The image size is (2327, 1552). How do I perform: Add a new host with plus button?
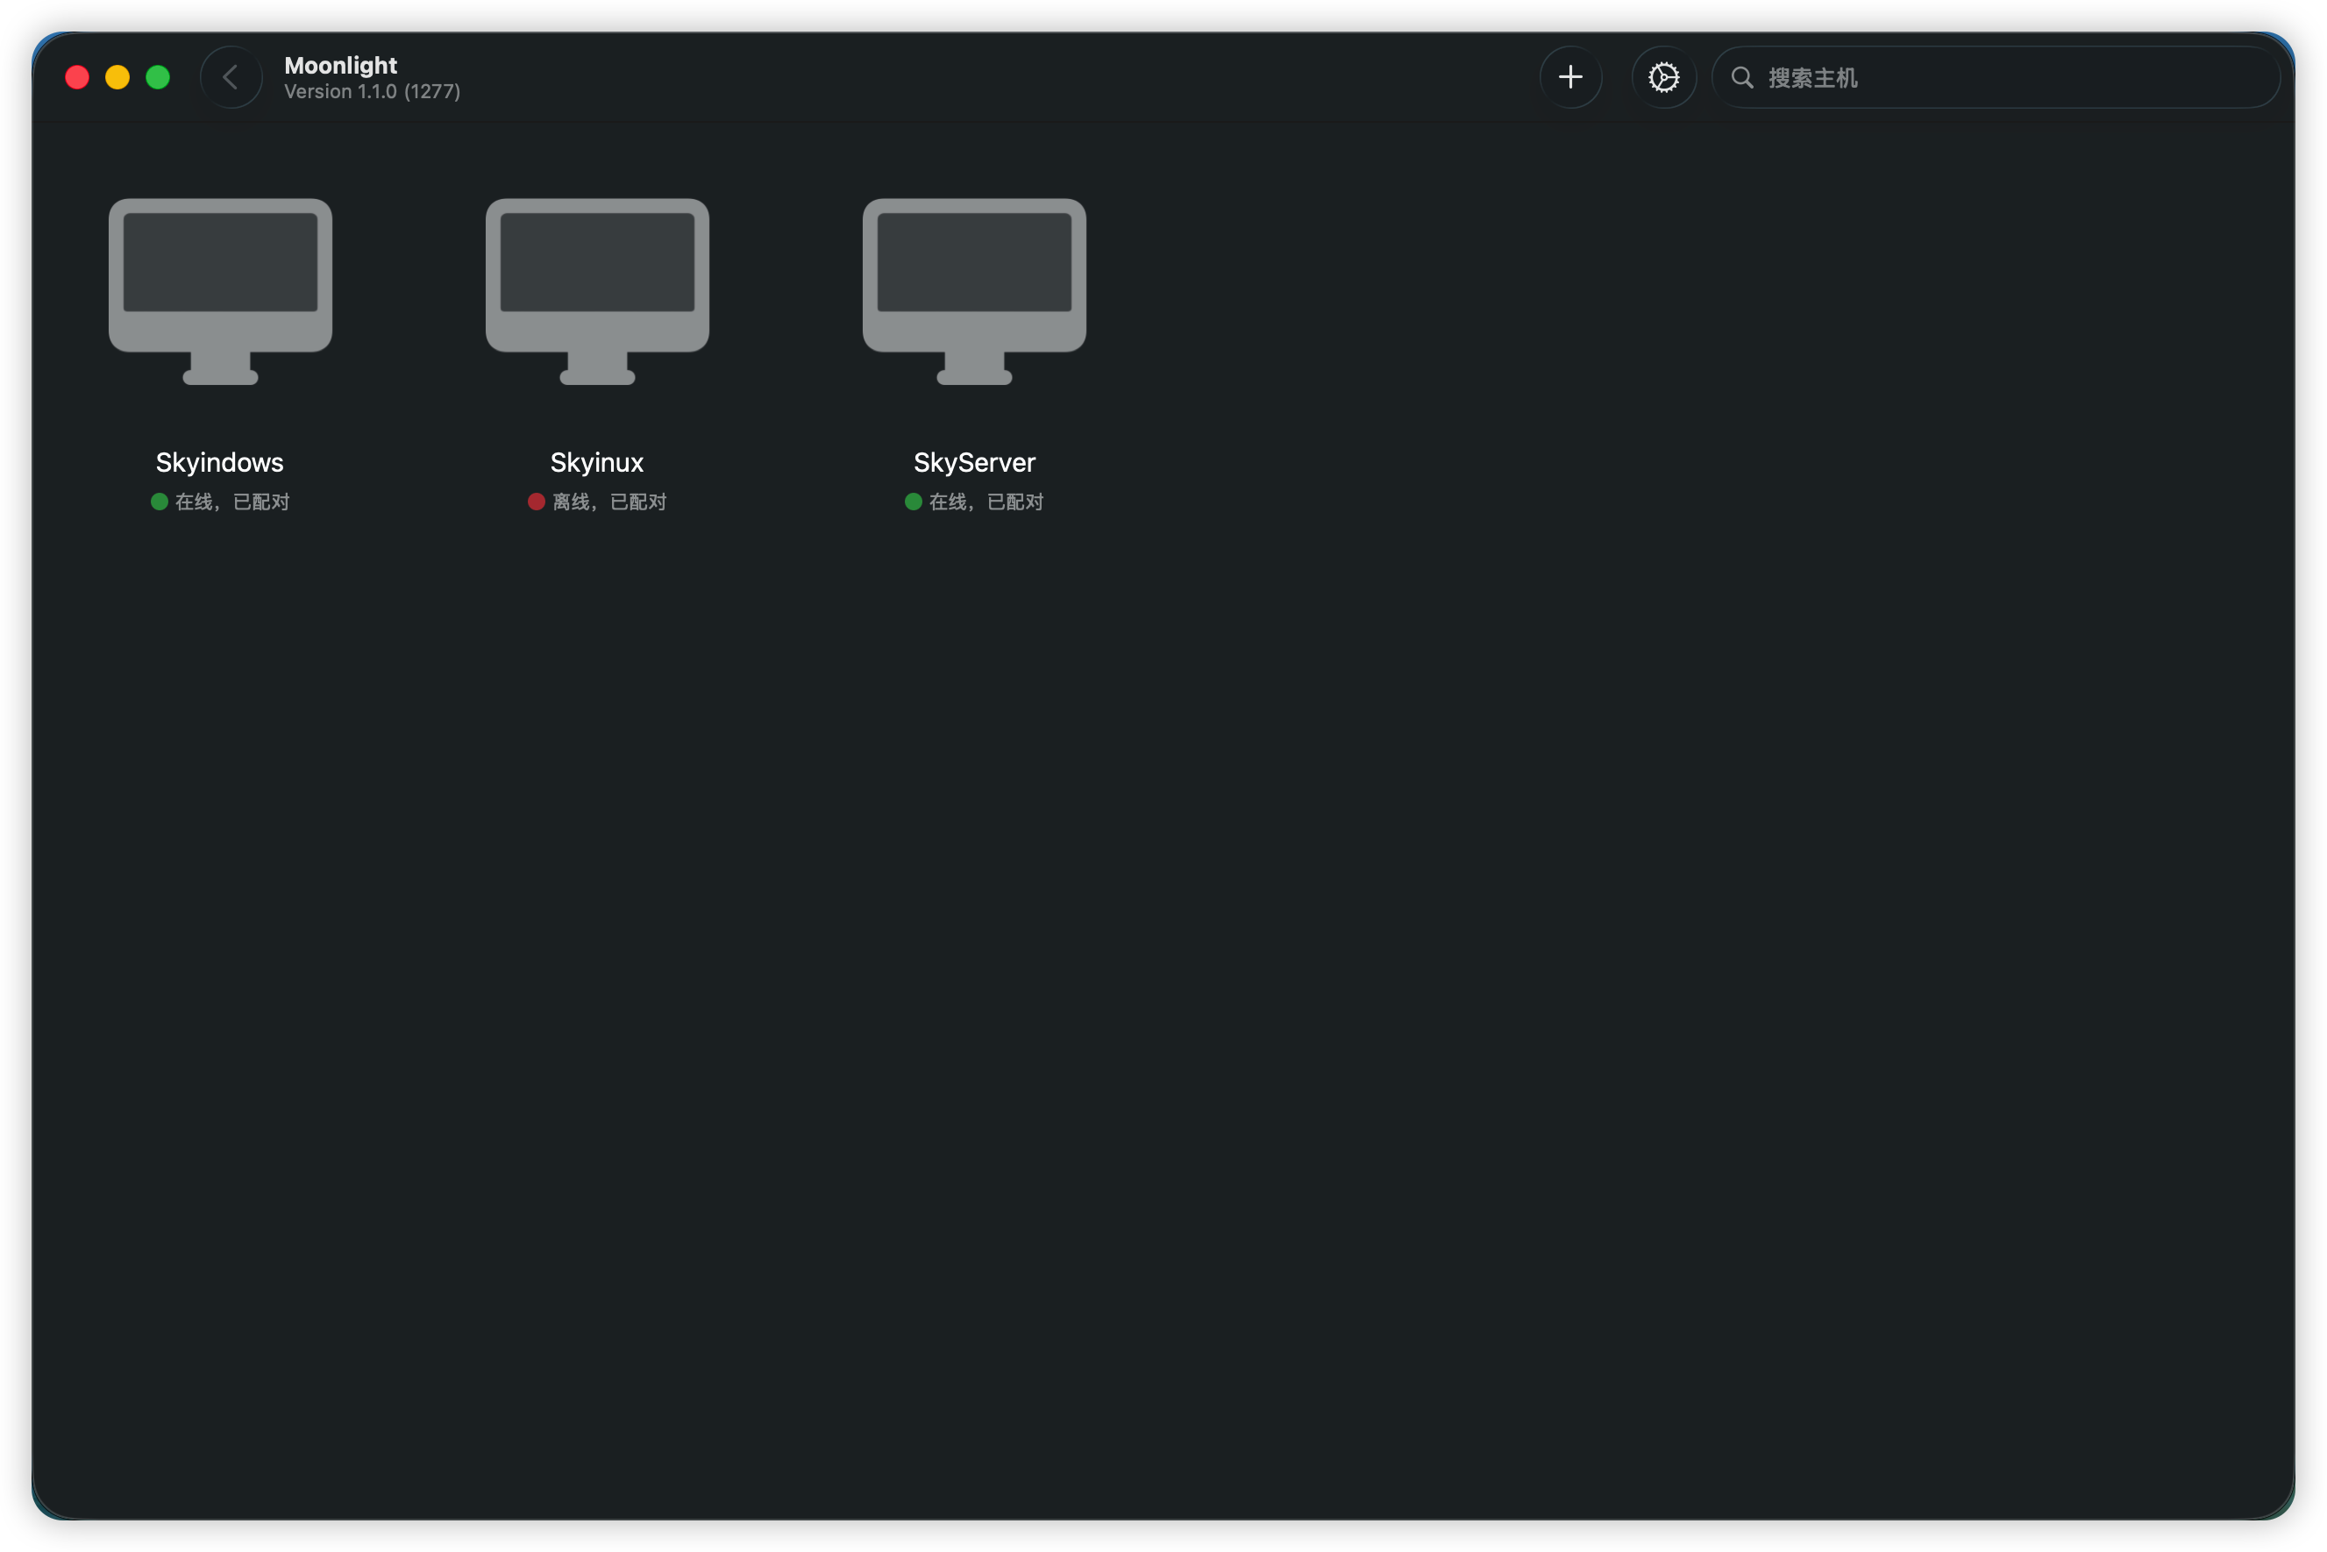[1569, 77]
